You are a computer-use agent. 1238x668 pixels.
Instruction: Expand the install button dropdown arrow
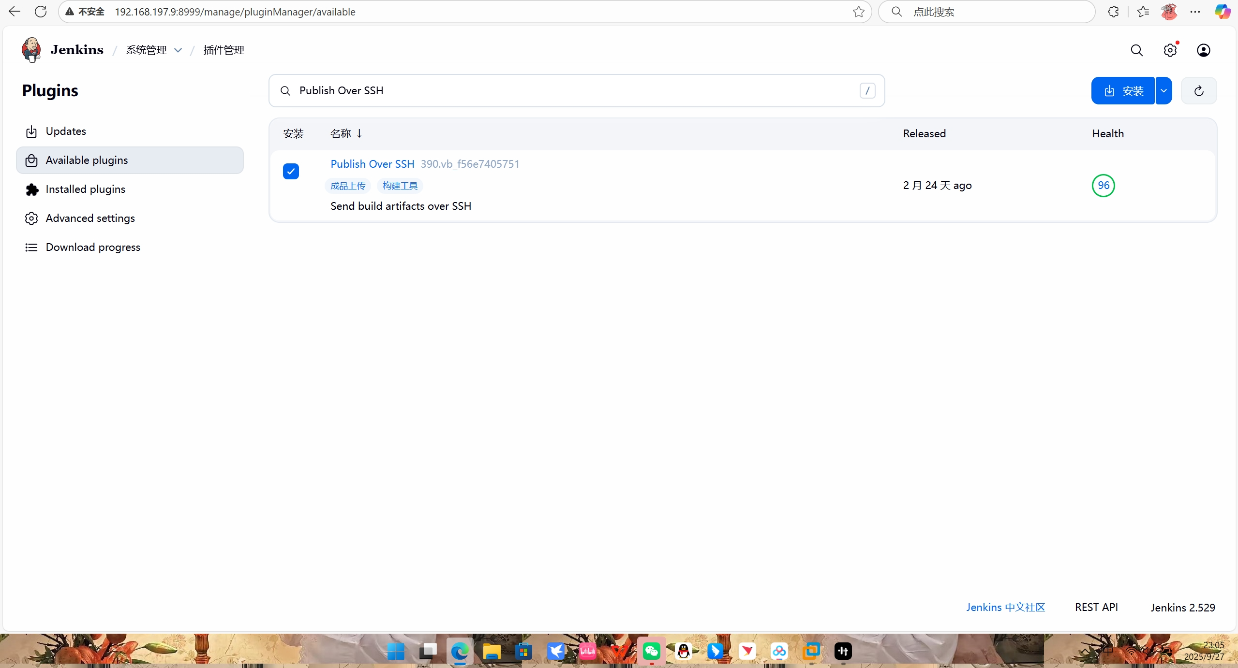[x=1163, y=91]
